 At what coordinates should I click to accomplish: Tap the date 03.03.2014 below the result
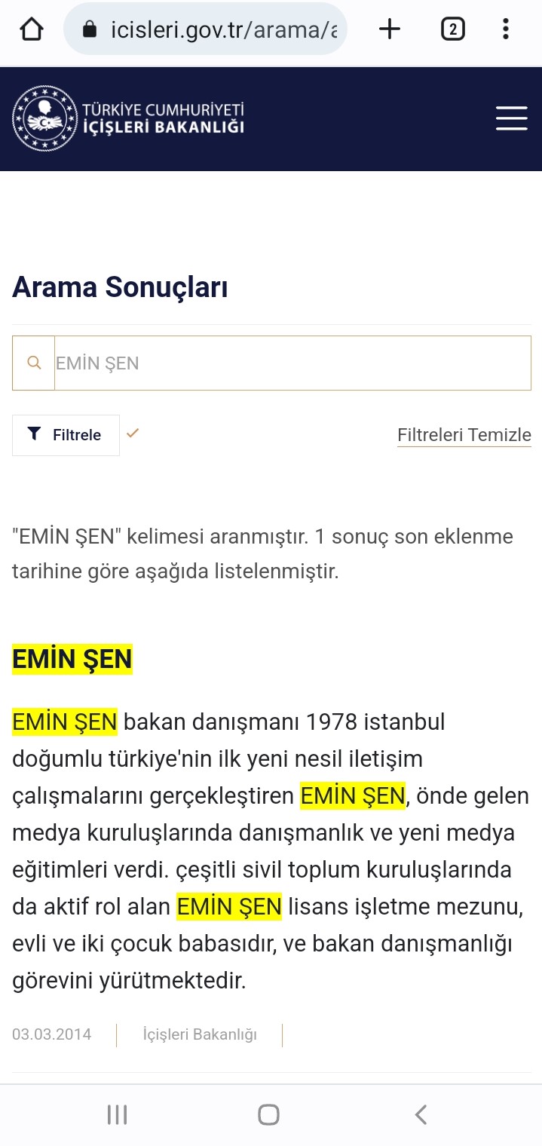pos(51,1034)
